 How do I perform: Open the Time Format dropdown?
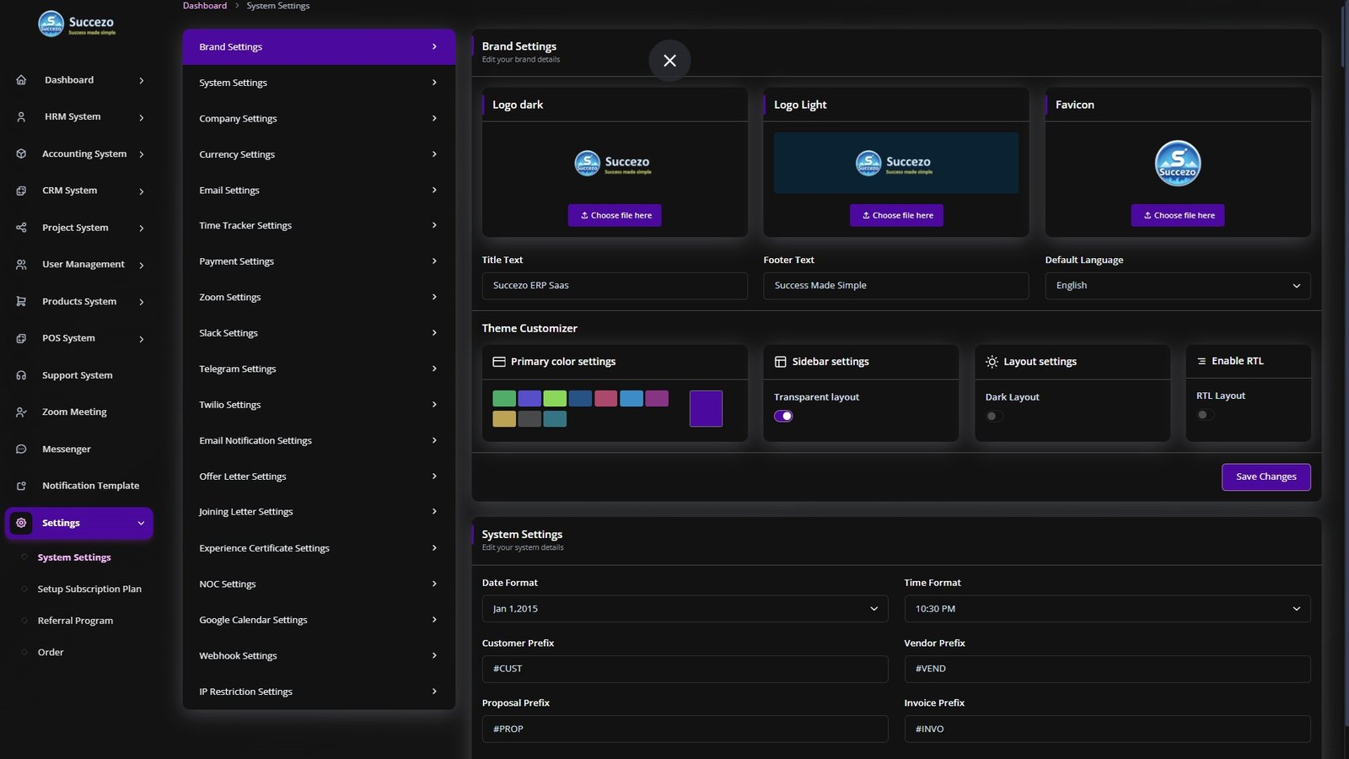(1107, 609)
